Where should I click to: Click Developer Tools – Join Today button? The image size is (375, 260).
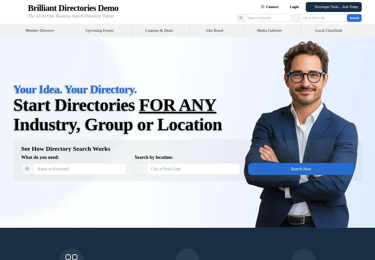pos(334,7)
